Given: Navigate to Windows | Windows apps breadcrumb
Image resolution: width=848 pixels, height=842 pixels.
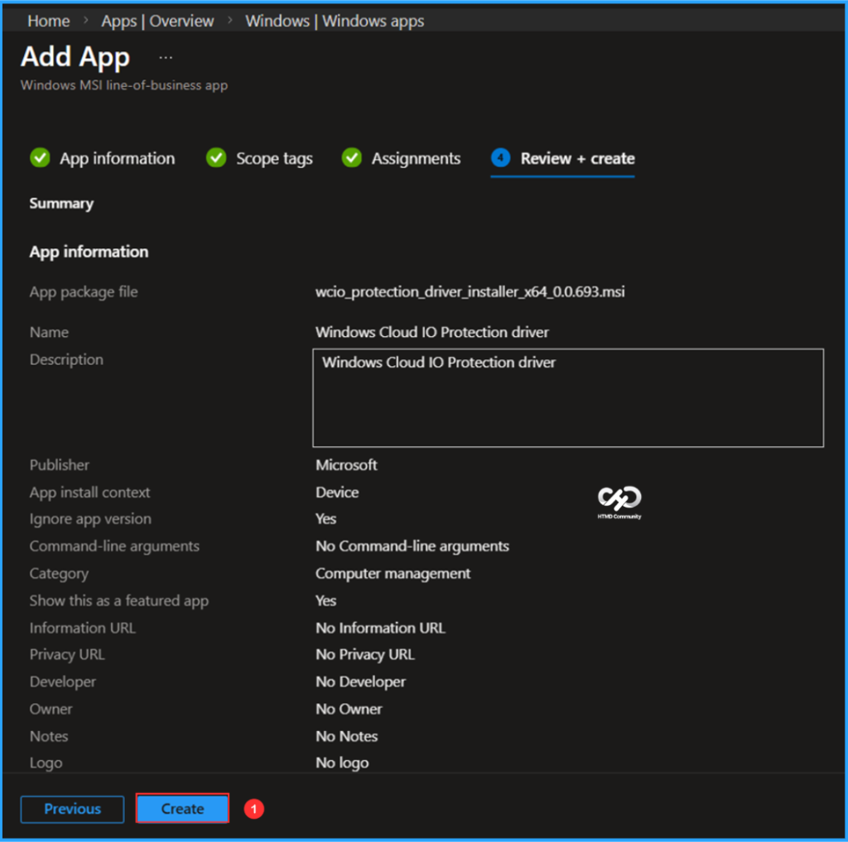Looking at the screenshot, I should tap(335, 21).
